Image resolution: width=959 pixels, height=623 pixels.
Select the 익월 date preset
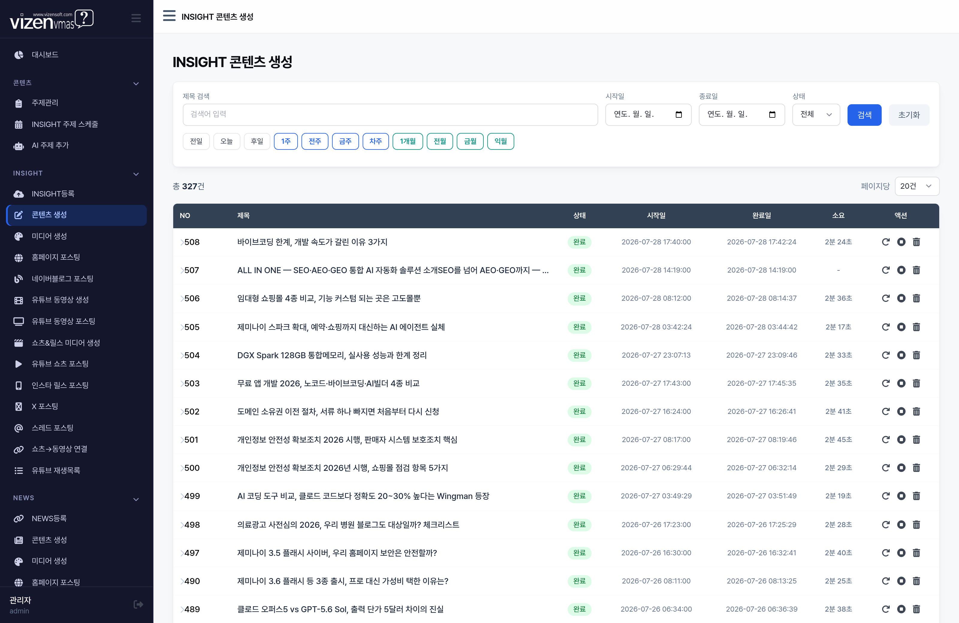tap(501, 141)
